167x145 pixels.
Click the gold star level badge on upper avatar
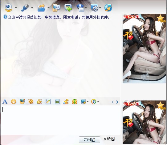pos(161,18)
